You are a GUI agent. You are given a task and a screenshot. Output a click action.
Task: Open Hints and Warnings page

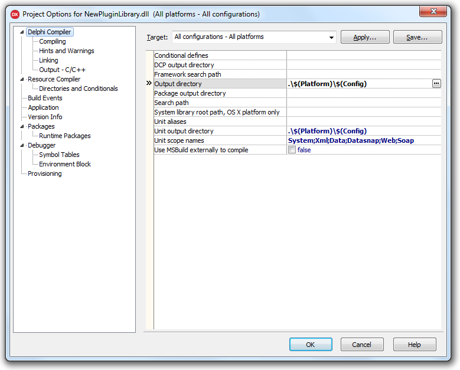[67, 51]
